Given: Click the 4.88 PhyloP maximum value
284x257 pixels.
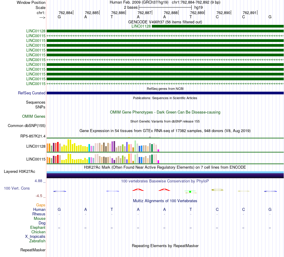Looking at the screenshot, I should click(x=38, y=181).
